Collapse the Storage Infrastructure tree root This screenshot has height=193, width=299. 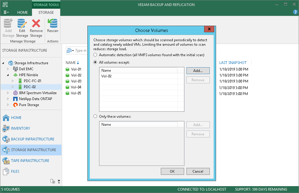[3, 63]
